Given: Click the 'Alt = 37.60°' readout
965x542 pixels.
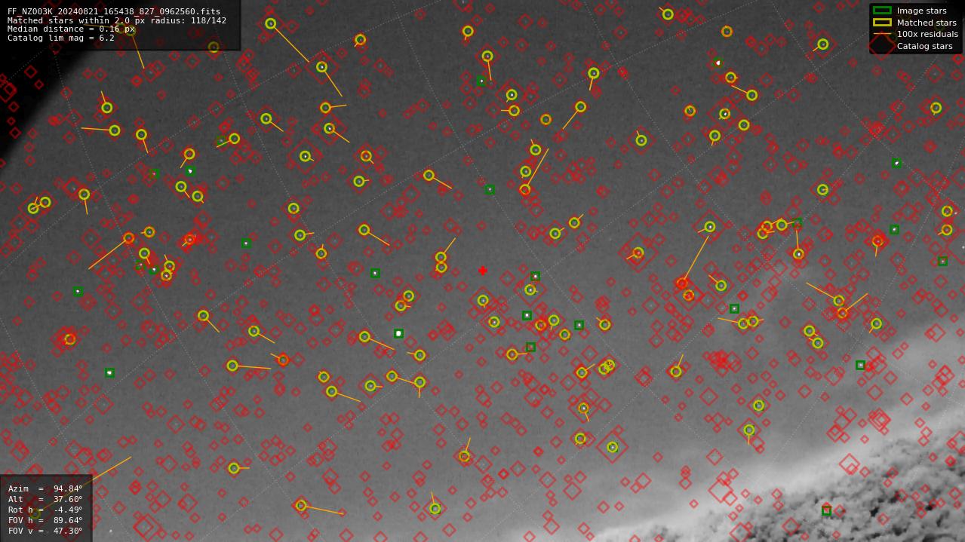Looking at the screenshot, I should click(45, 499).
